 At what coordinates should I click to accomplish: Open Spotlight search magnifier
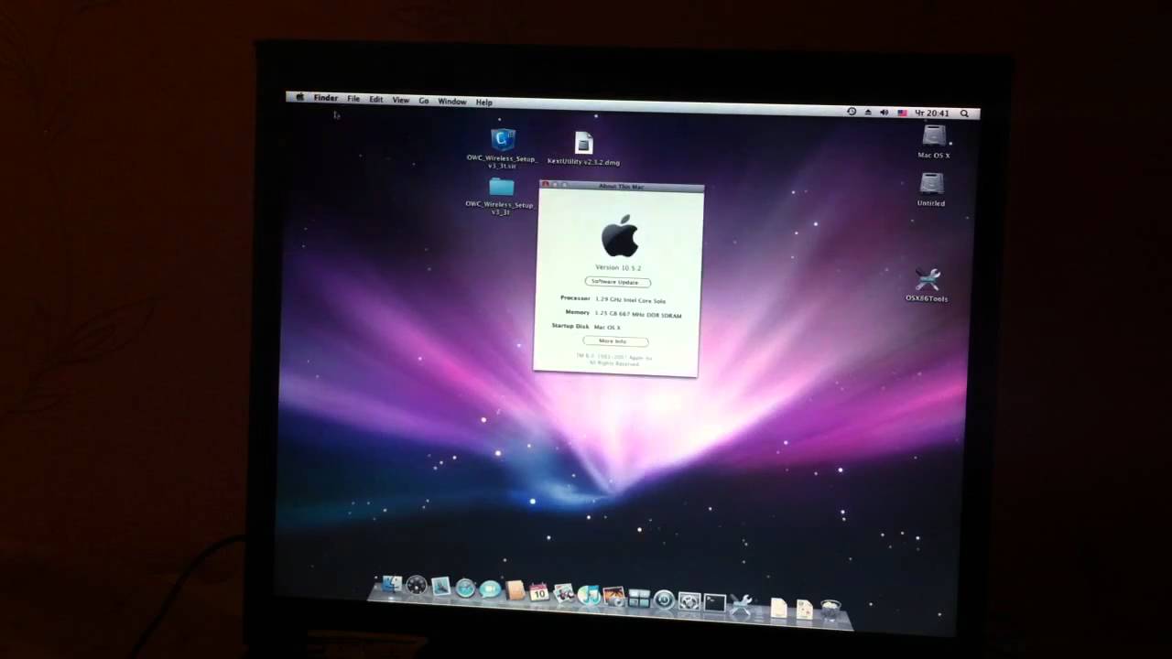(x=964, y=113)
